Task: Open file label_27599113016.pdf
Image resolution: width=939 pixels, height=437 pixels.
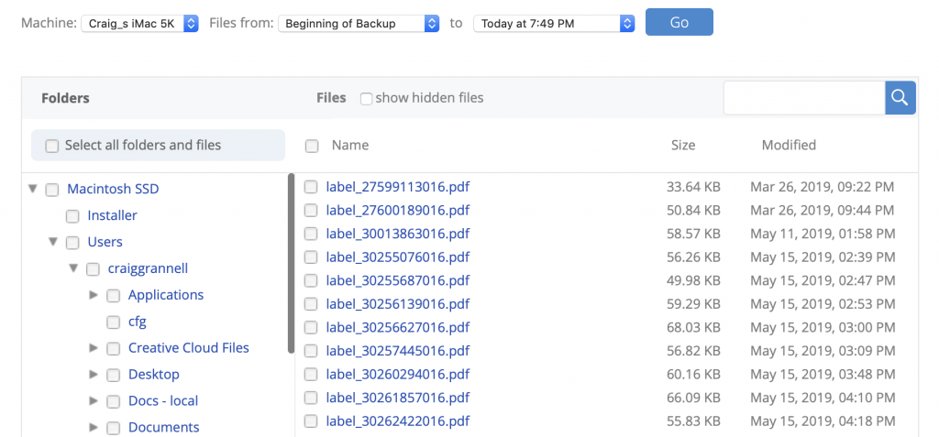Action: point(398,187)
